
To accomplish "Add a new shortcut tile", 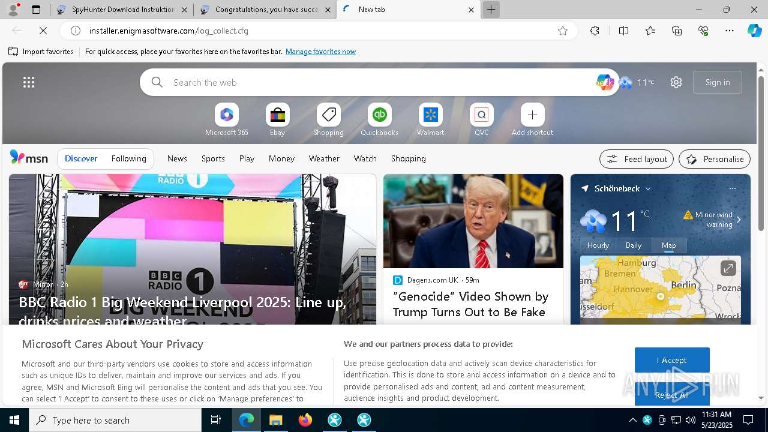I will (x=532, y=120).
